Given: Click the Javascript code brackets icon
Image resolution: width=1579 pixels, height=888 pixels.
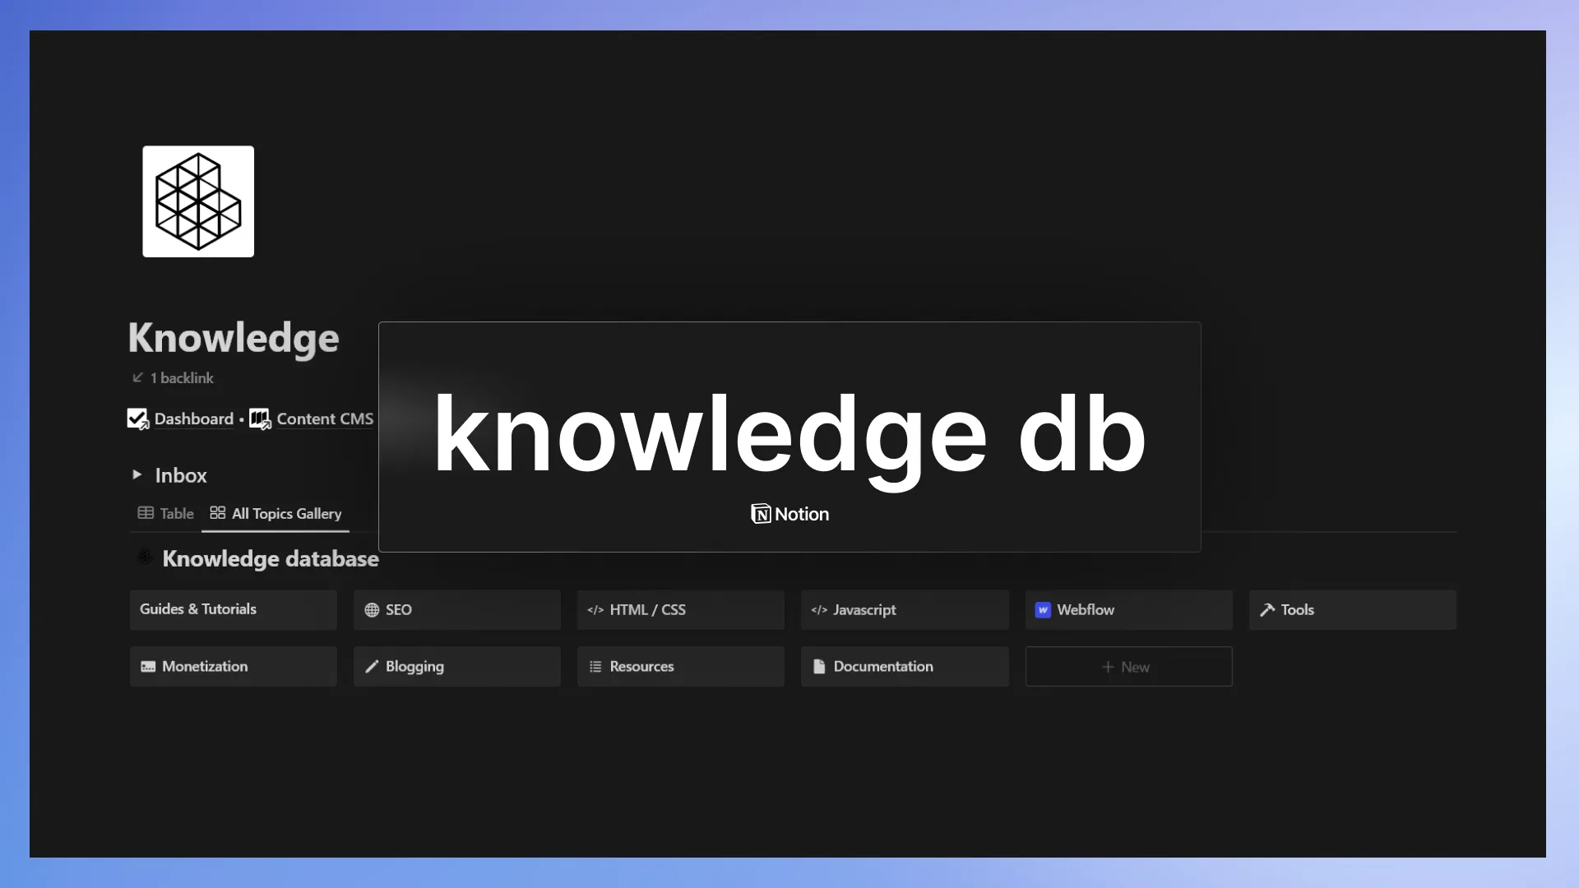Looking at the screenshot, I should (819, 609).
